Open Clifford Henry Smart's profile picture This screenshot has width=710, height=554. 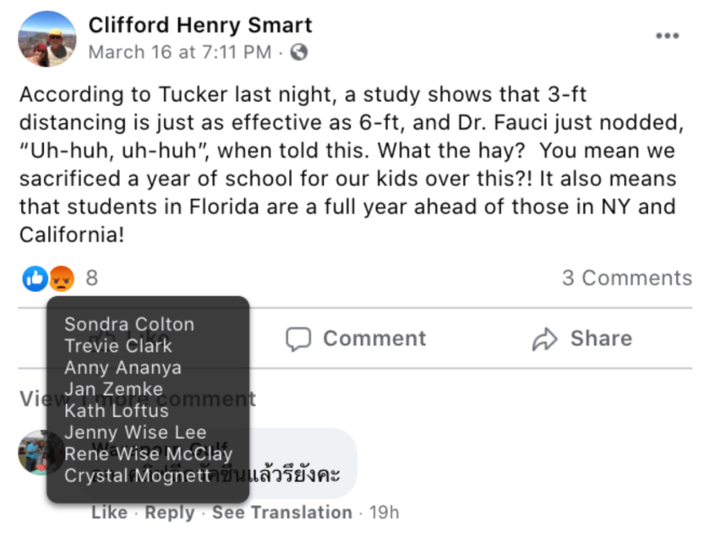point(46,39)
